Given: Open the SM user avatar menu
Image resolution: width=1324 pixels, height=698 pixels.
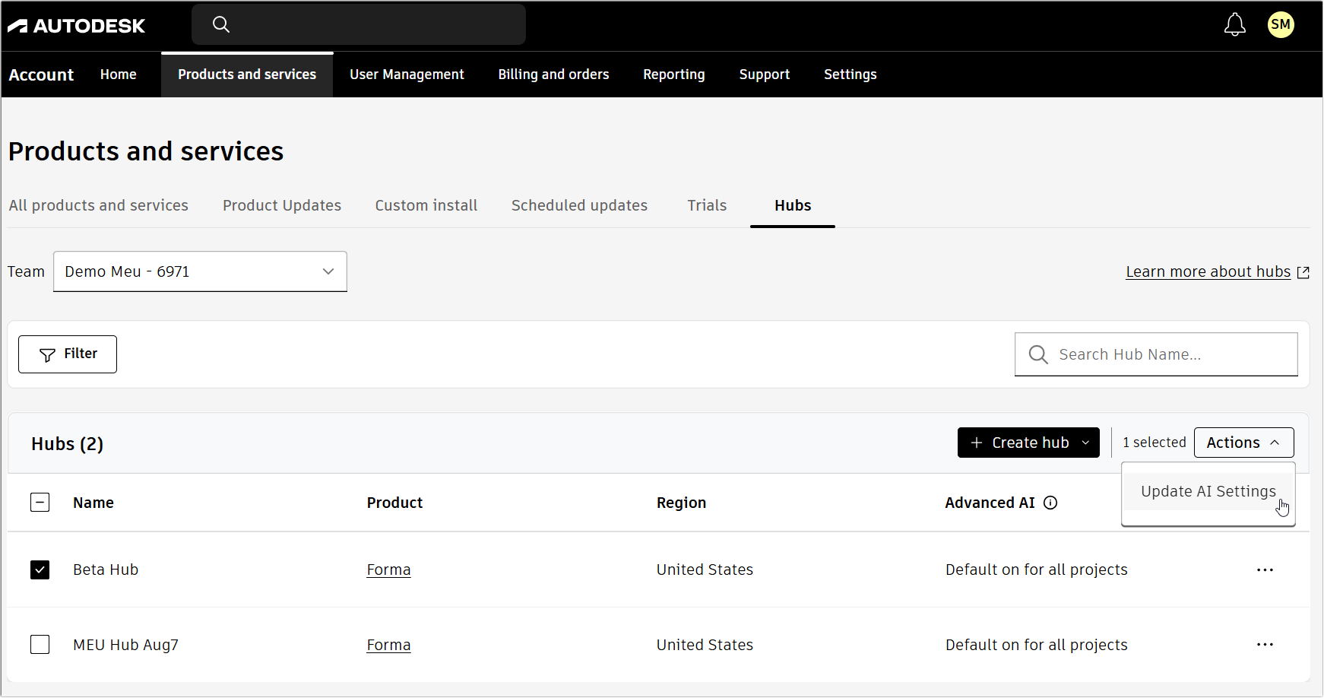Looking at the screenshot, I should (1281, 24).
